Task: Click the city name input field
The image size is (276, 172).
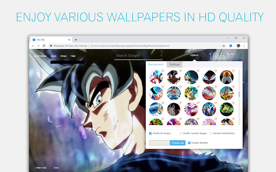Action: [x=160, y=143]
